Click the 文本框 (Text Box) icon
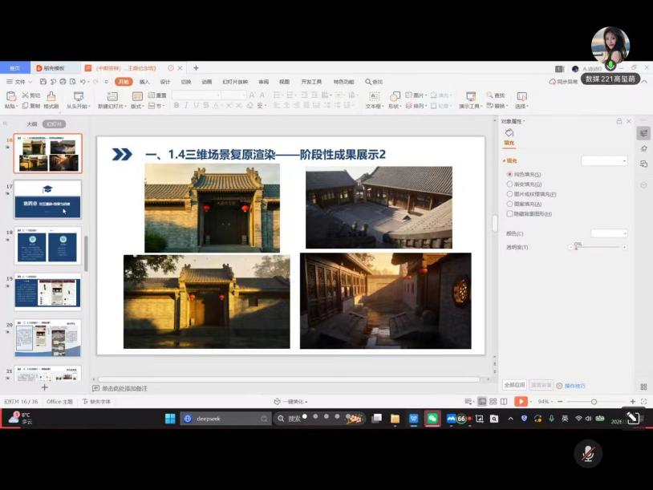 [x=374, y=96]
